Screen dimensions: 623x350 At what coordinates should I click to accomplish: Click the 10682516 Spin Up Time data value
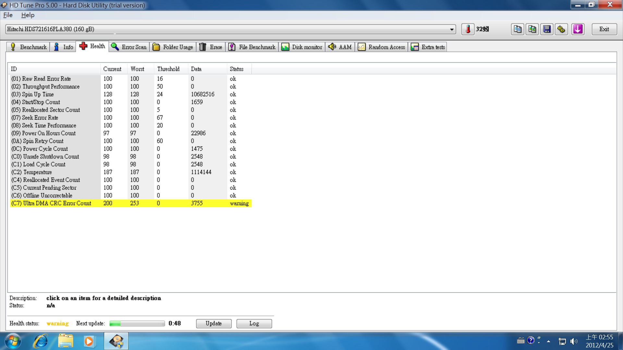tap(202, 94)
